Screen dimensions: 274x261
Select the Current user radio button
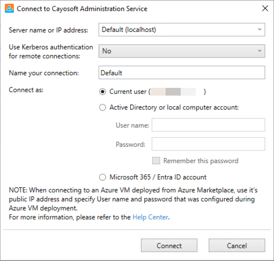click(x=103, y=92)
